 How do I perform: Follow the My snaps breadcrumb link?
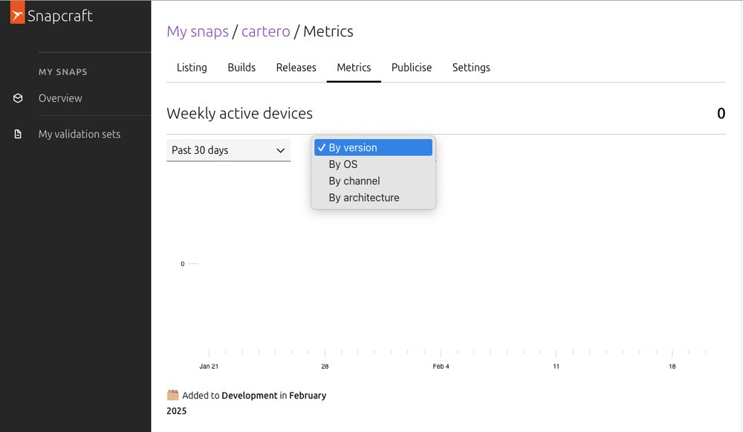click(198, 31)
